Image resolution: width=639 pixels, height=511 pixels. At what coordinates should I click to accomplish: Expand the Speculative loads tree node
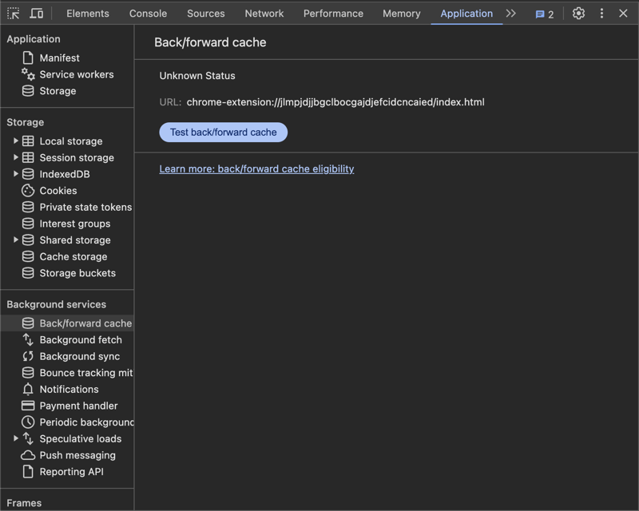click(15, 438)
